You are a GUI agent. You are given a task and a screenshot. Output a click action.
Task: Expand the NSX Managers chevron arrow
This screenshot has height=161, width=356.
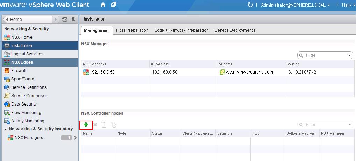76,138
